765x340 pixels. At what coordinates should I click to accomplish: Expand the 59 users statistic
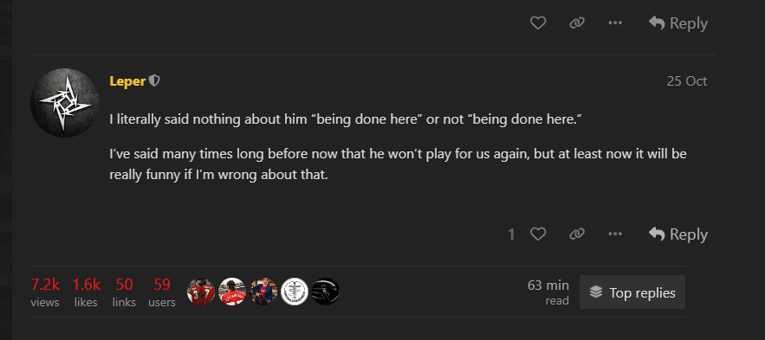tap(162, 292)
